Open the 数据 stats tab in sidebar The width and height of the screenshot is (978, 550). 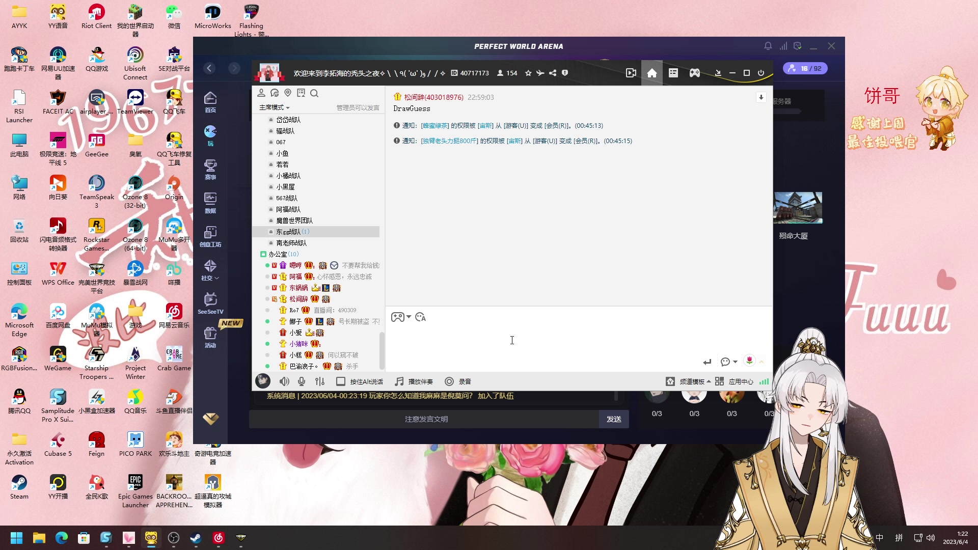click(210, 203)
